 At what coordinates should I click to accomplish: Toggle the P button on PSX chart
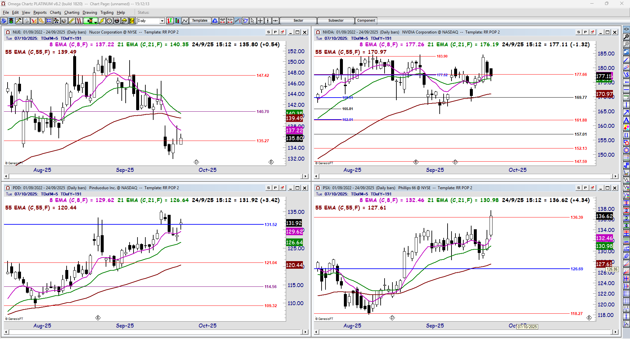pos(585,188)
